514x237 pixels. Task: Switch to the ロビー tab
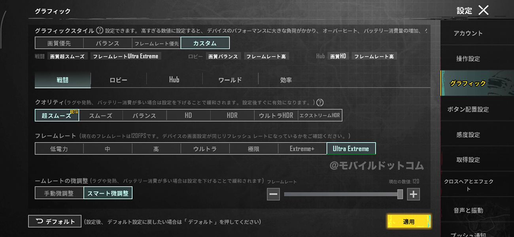coord(118,80)
